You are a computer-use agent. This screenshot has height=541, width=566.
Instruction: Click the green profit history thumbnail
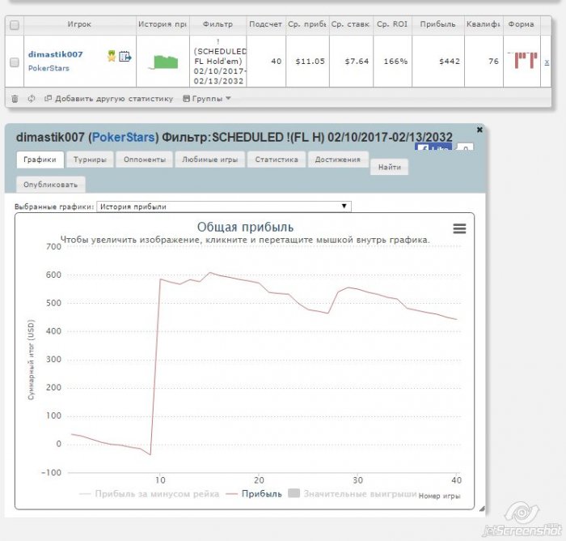click(x=163, y=62)
